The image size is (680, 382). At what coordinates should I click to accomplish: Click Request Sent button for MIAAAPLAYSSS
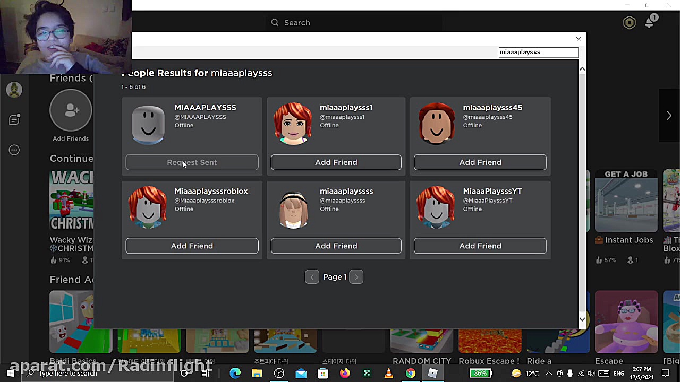192,162
